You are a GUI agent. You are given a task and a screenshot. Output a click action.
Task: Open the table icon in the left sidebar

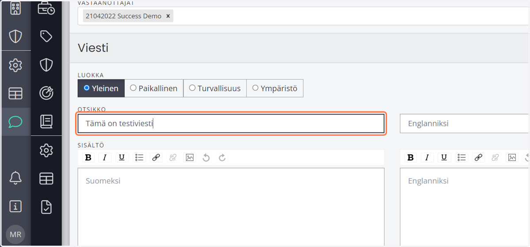point(15,94)
